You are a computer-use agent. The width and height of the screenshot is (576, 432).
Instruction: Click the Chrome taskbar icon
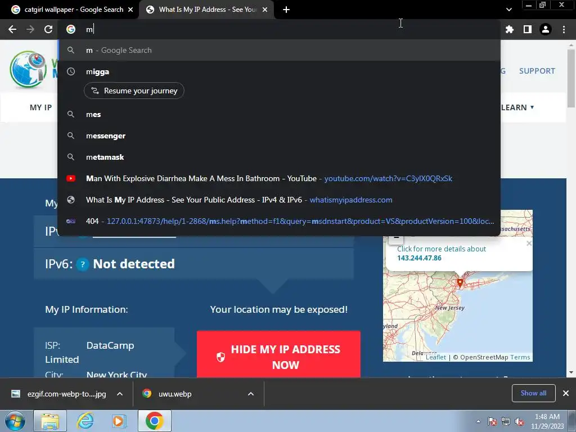coord(154,421)
